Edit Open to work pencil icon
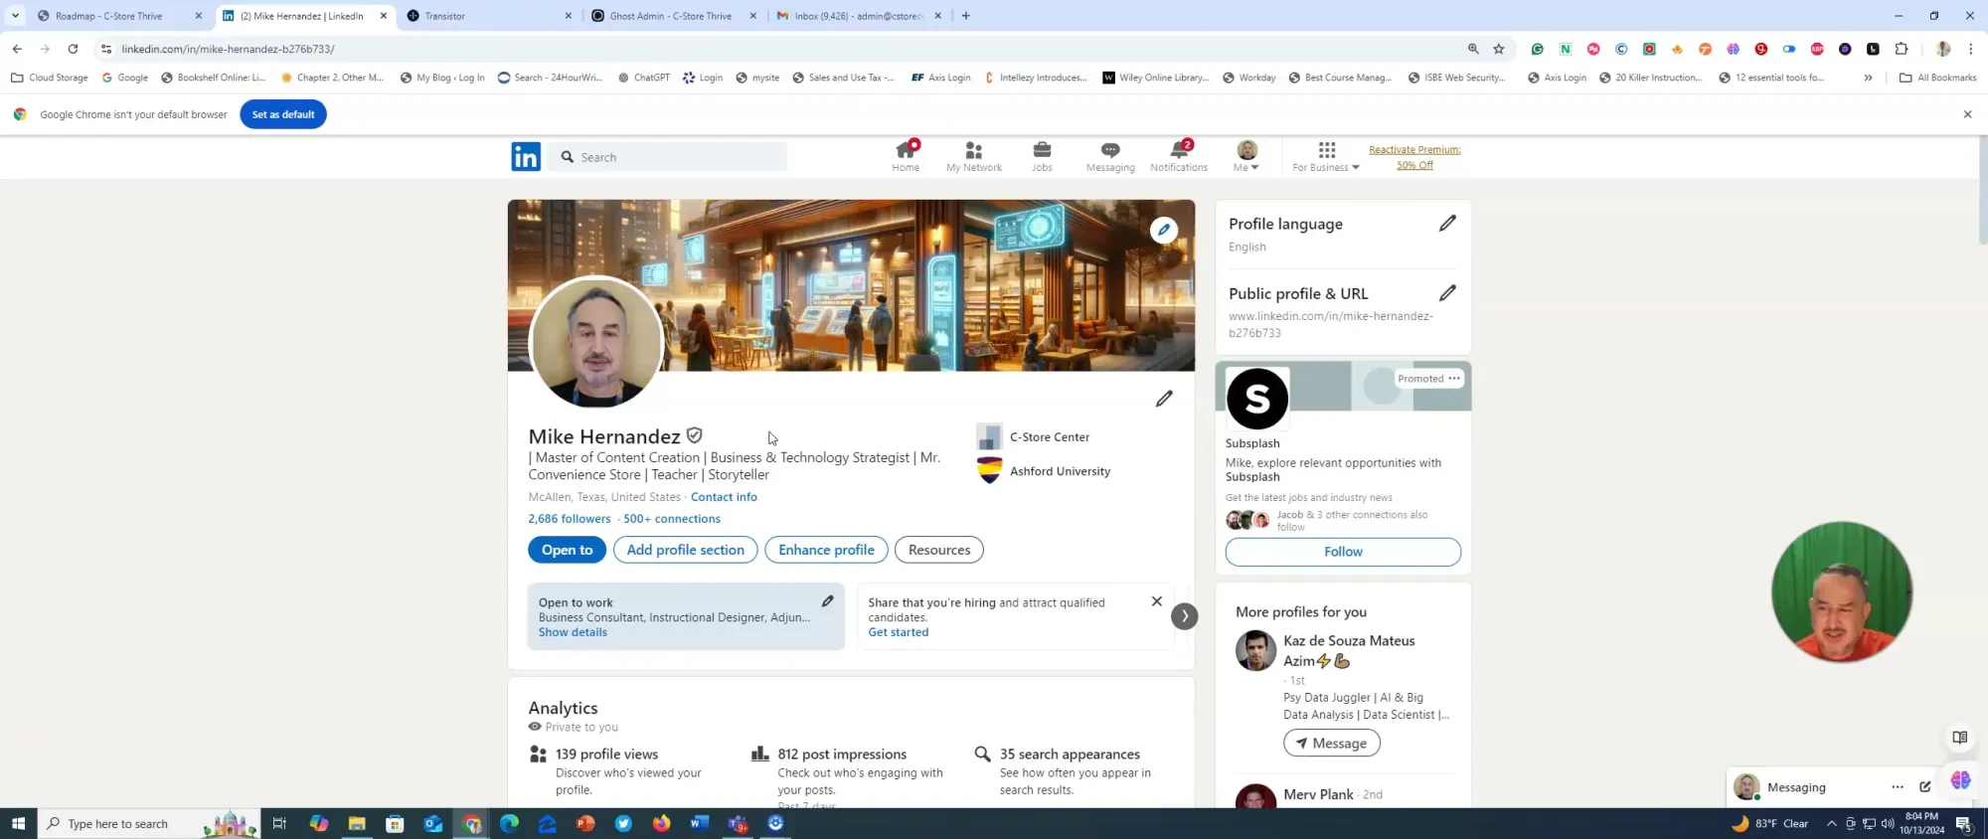Image resolution: width=1988 pixels, height=839 pixels. click(827, 601)
